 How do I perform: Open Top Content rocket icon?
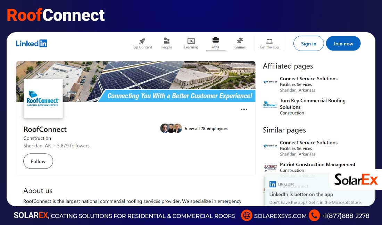[142, 41]
